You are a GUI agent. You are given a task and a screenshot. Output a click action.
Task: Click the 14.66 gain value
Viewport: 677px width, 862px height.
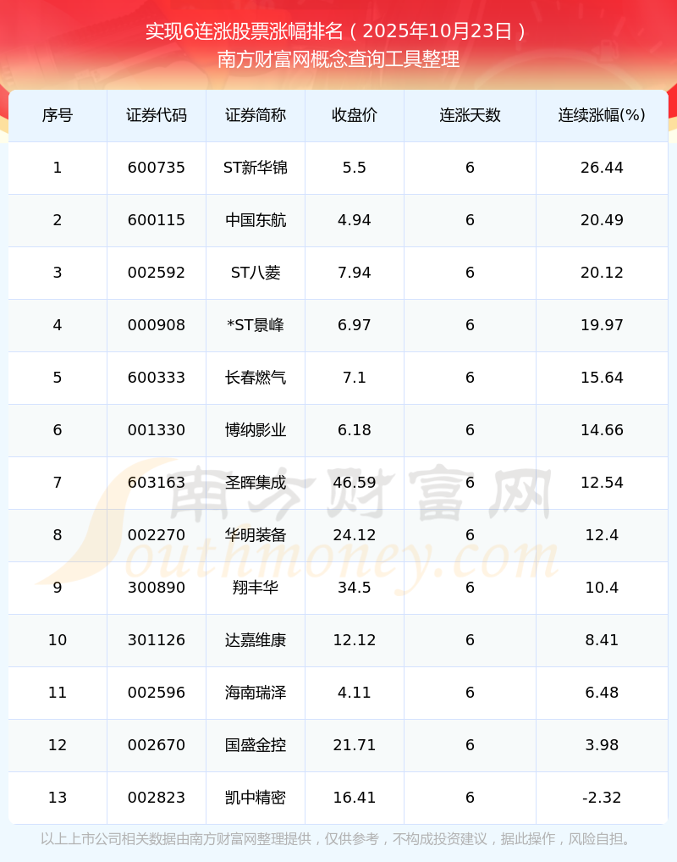point(602,430)
